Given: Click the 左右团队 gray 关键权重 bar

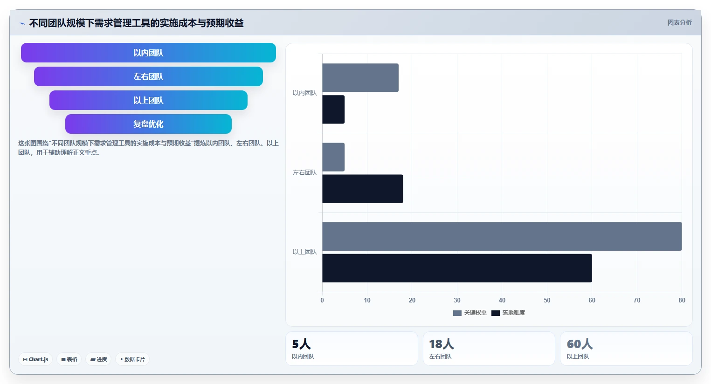Looking at the screenshot, I should click(x=333, y=157).
